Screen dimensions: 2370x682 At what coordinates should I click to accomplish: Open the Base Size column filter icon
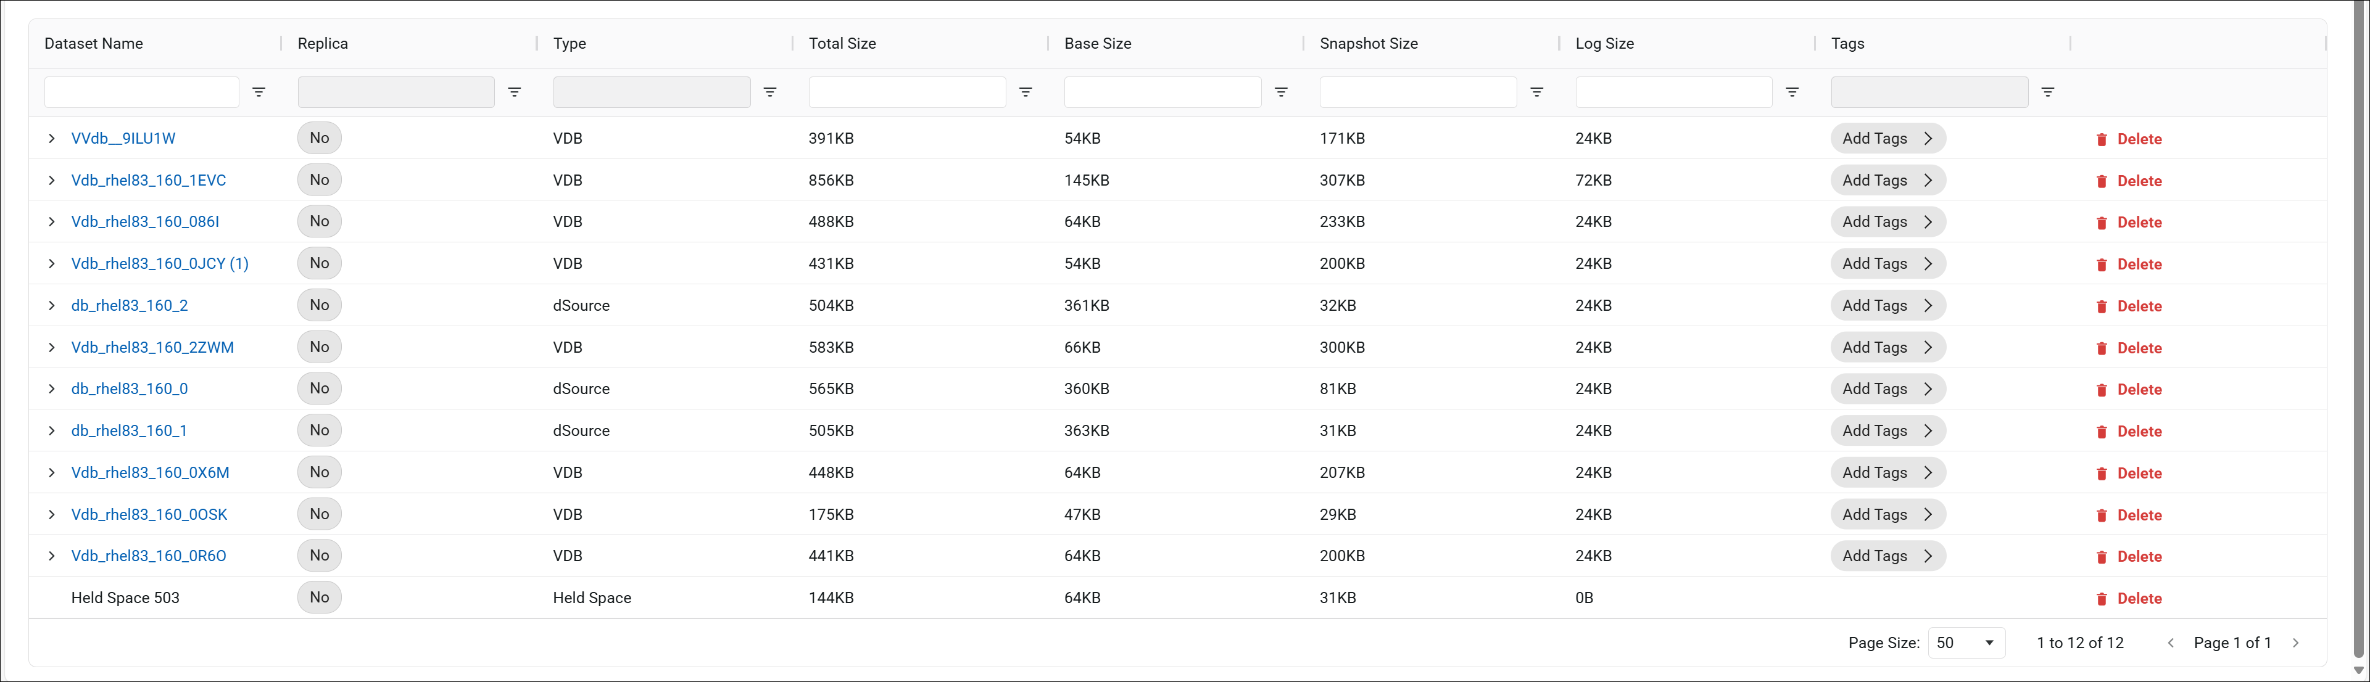coord(1281,92)
